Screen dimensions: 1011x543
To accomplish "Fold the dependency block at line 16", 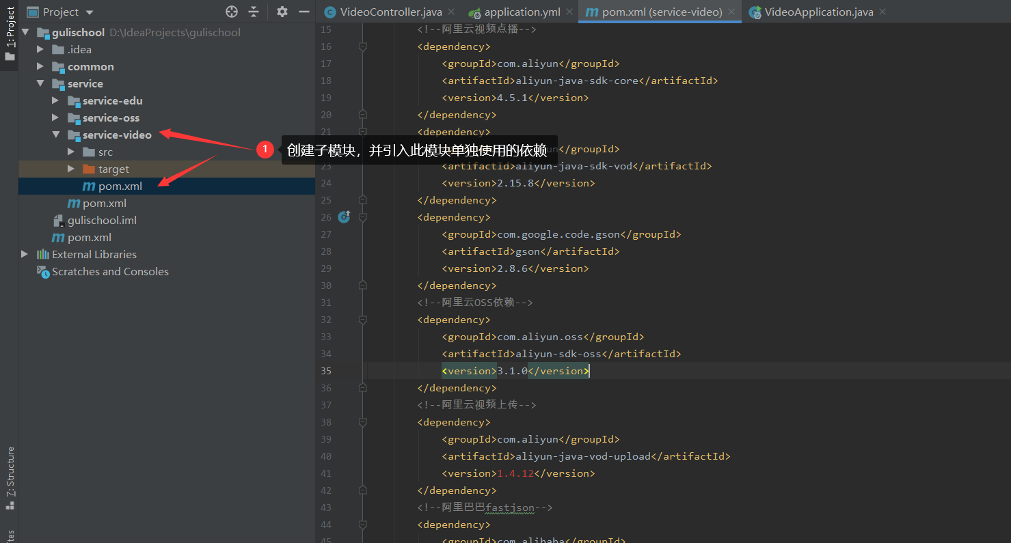I will point(363,46).
